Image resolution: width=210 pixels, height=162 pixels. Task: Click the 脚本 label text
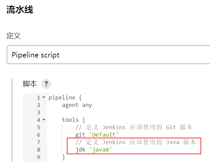tap(30, 84)
